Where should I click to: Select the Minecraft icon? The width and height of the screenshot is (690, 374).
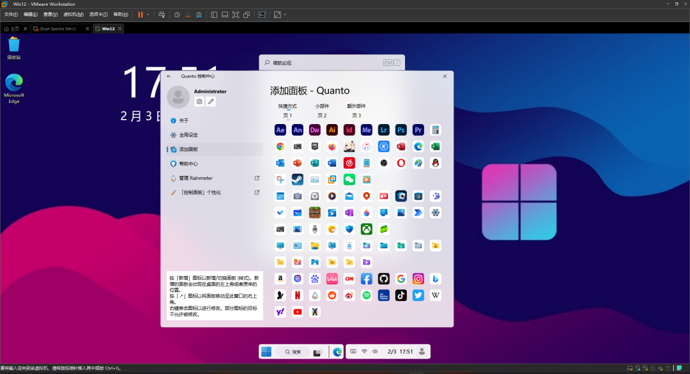(315, 212)
